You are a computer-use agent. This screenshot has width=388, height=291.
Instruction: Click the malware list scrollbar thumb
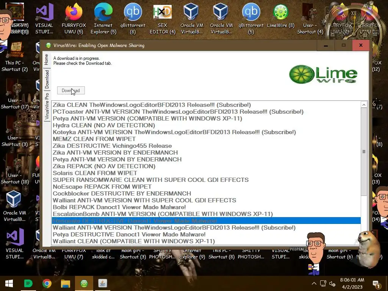[x=364, y=152]
